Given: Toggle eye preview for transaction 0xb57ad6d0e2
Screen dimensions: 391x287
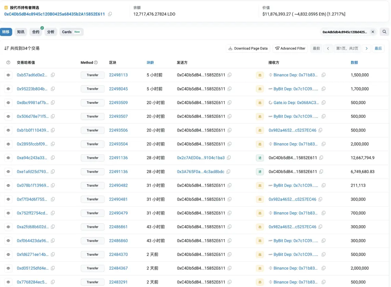Looking at the screenshot, I should [x=9, y=75].
